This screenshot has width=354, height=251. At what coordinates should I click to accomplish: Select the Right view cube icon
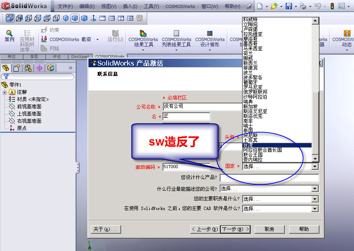tap(38, 18)
